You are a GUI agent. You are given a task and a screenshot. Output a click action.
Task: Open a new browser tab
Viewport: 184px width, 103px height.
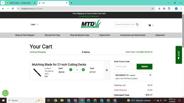pos(71,3)
